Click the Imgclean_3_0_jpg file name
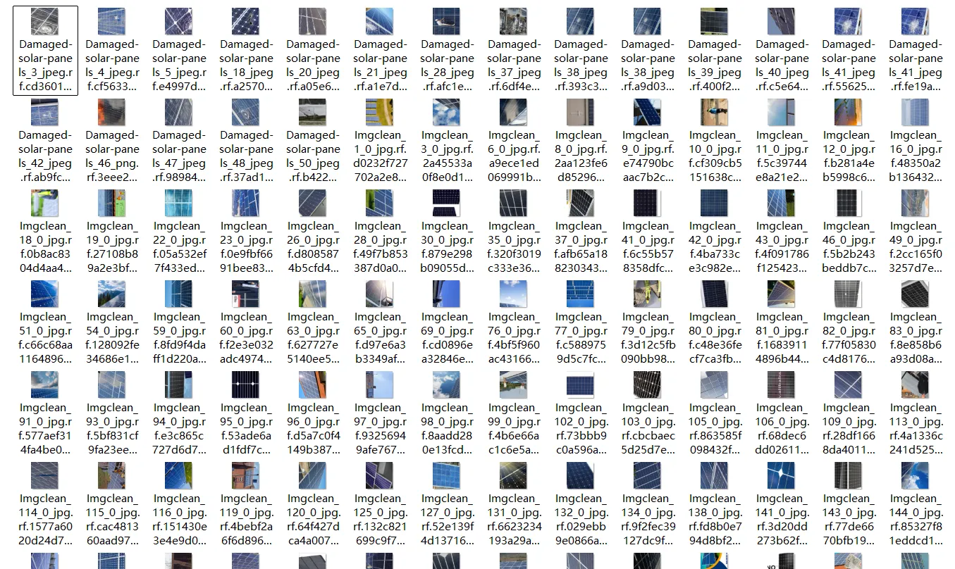 (447, 156)
